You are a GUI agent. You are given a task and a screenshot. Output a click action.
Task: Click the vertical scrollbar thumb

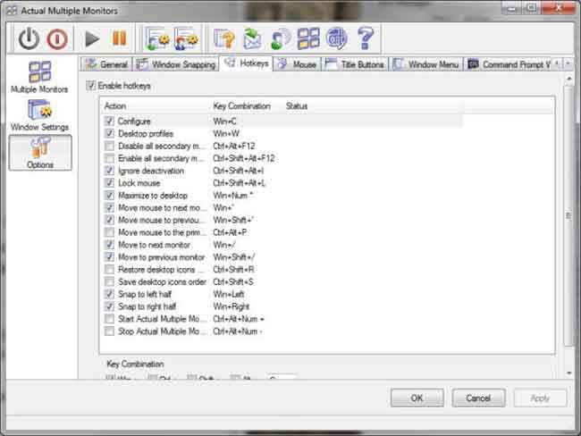(568, 216)
